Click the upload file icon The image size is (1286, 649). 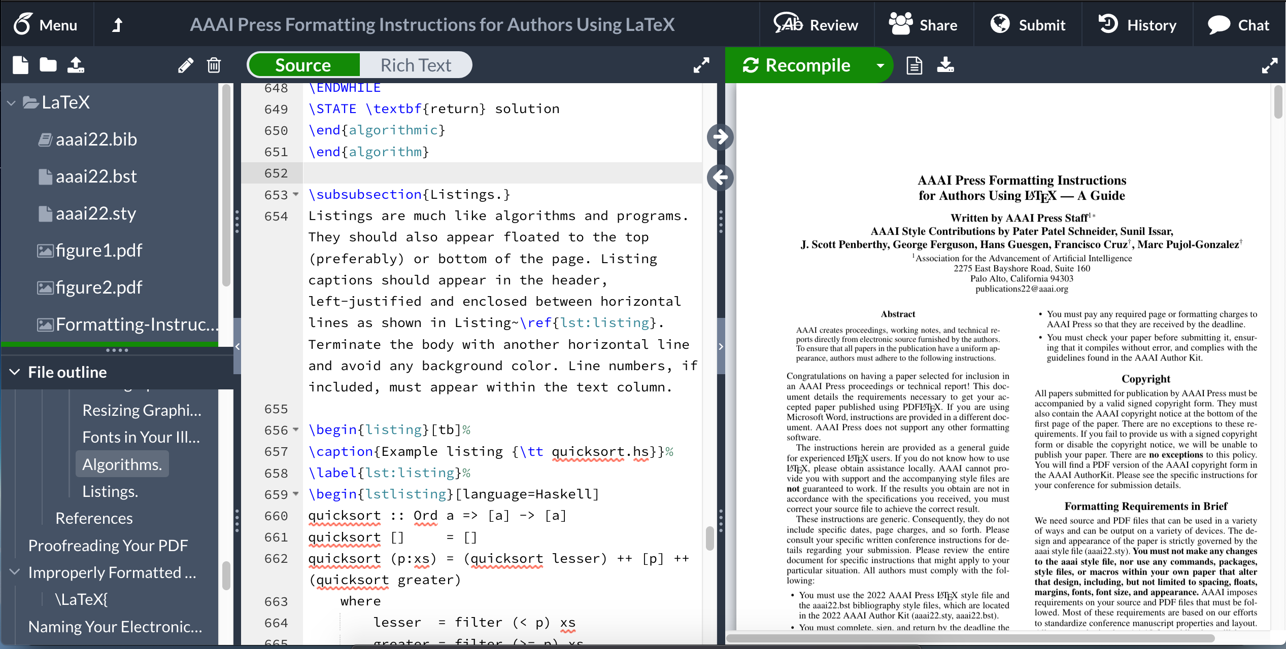point(76,65)
